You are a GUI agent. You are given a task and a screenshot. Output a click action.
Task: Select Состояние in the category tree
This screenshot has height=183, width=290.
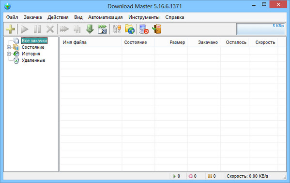click(33, 47)
